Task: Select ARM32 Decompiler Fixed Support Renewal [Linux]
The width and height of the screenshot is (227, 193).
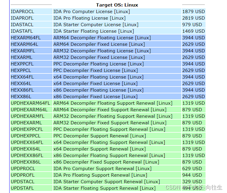Action: pos(110,123)
